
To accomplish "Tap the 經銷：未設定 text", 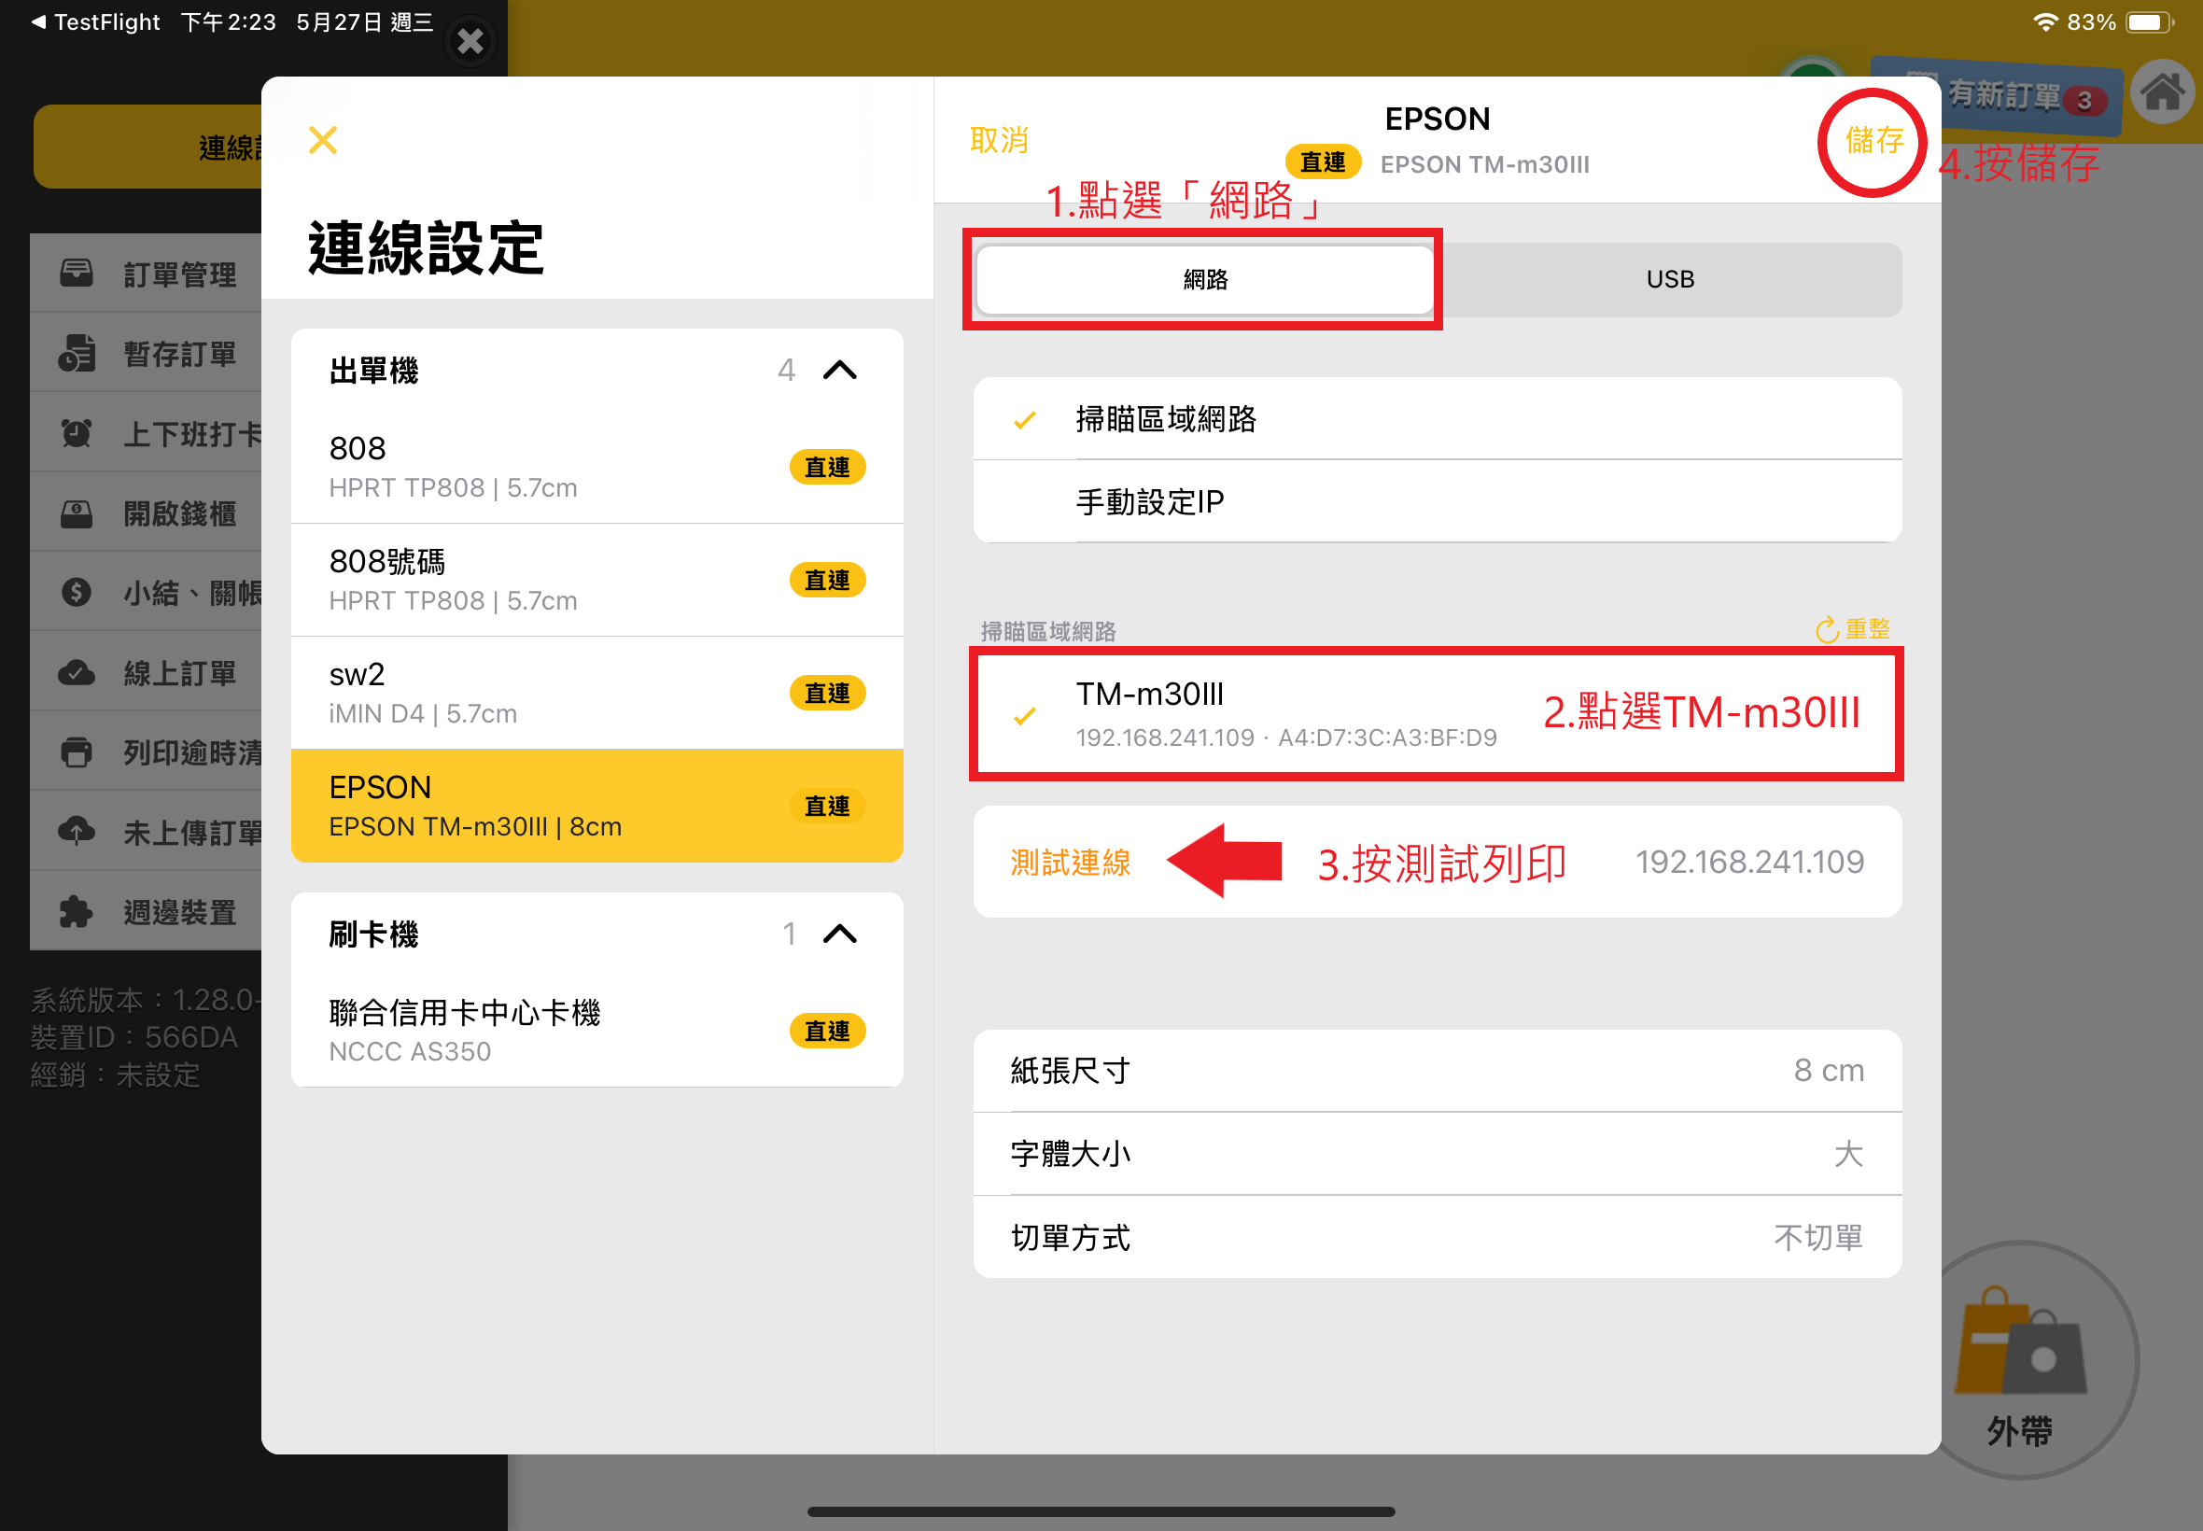I will point(115,1075).
